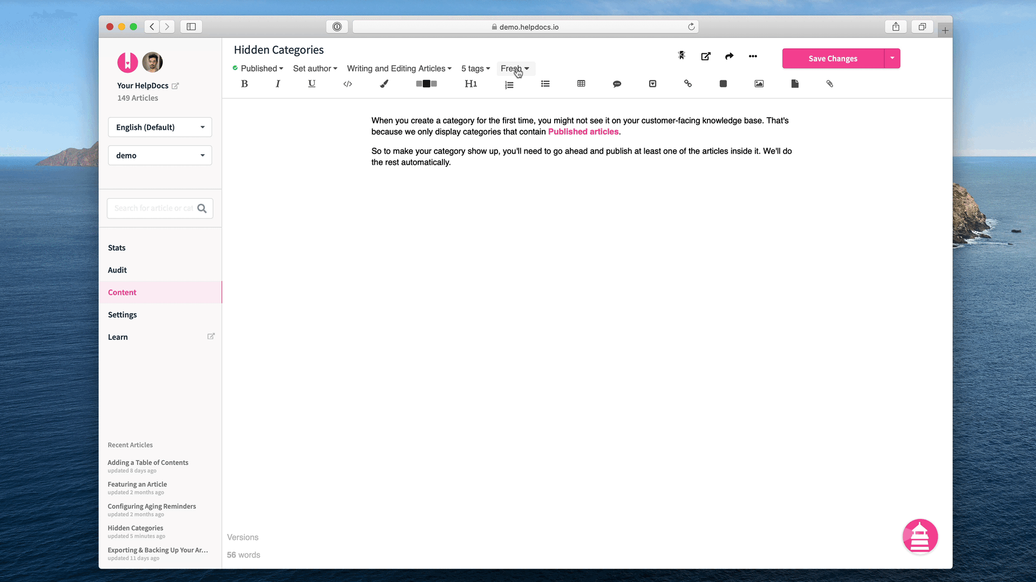Open the paintbrush text color tool

(384, 84)
